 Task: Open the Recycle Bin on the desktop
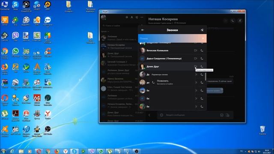[x=262, y=130]
